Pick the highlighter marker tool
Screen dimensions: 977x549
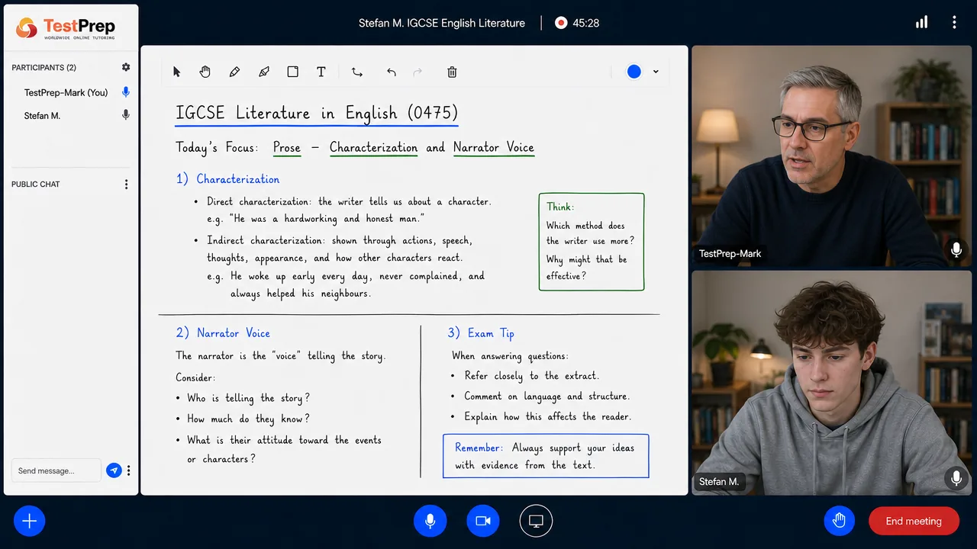[264, 72]
